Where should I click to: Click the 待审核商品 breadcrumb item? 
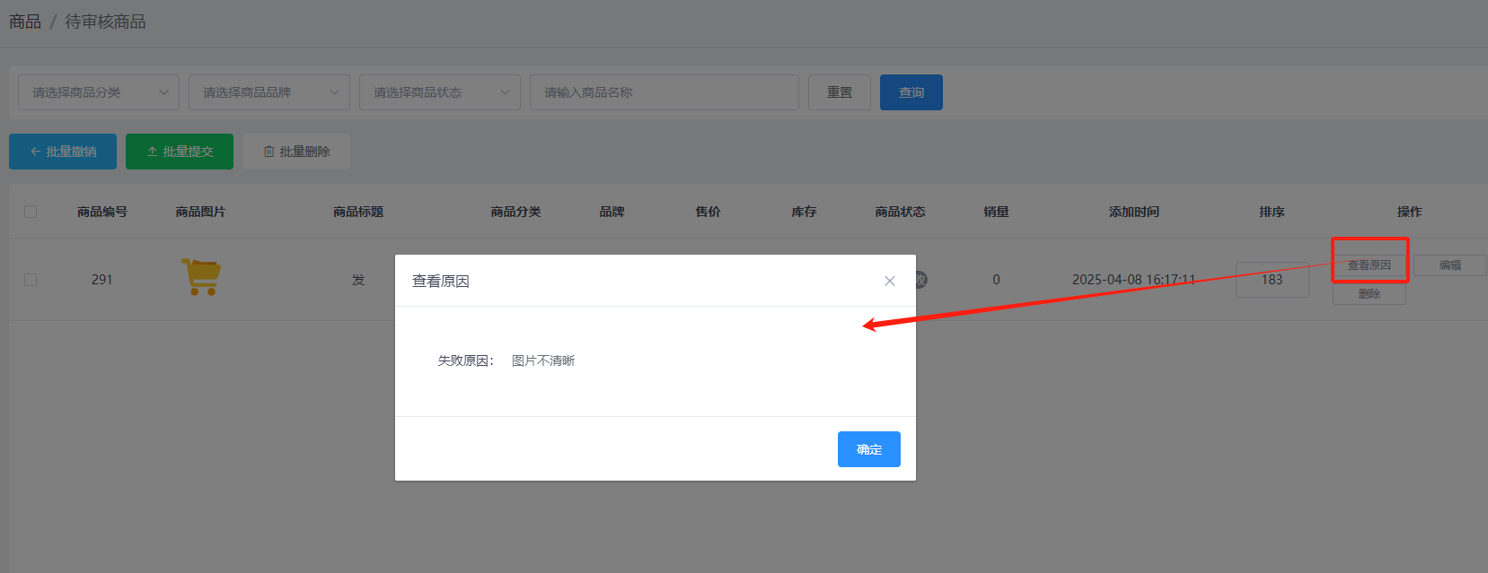coord(105,22)
